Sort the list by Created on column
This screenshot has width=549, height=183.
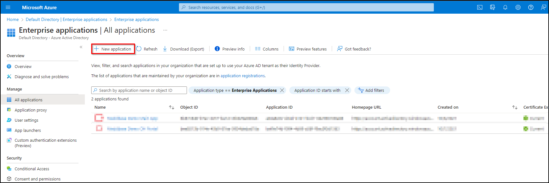click(x=515, y=107)
